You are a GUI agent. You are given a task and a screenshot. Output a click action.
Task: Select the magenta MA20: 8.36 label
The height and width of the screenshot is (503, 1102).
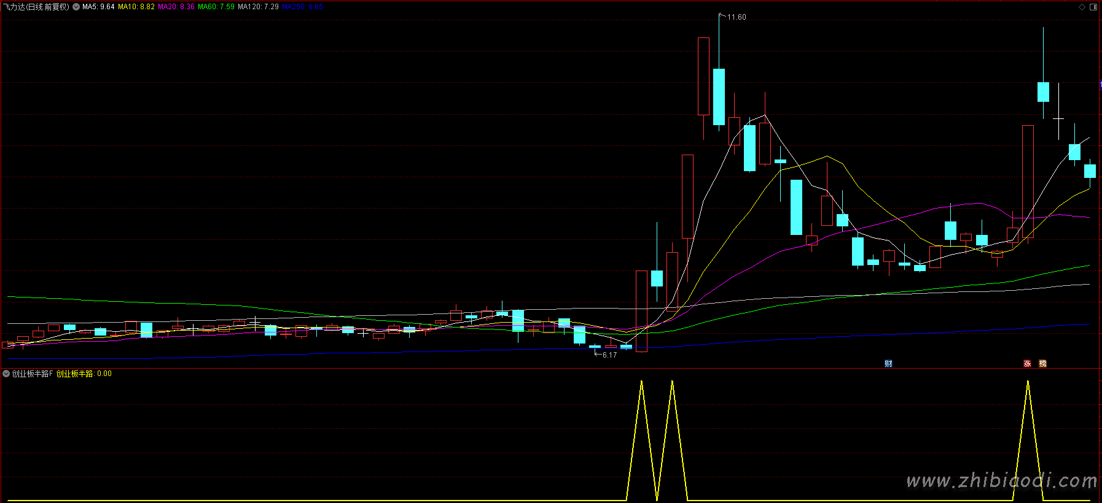tap(176, 7)
